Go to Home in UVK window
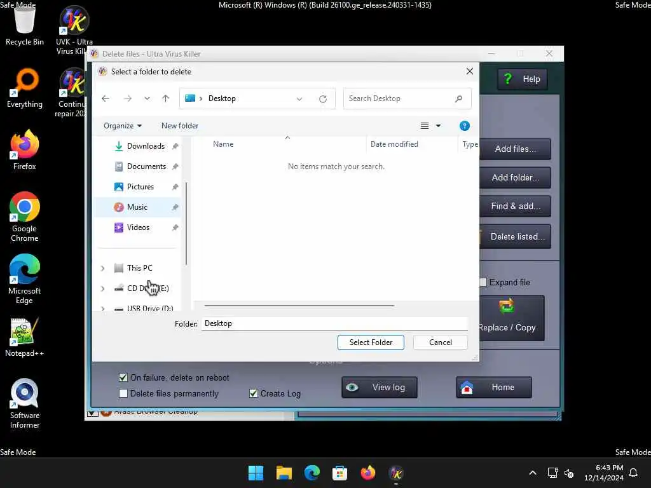This screenshot has width=651, height=488. point(493,387)
